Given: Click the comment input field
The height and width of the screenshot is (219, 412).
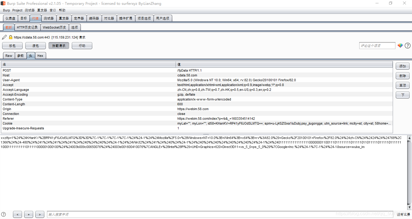Looking at the screenshot, I should tap(377, 46).
